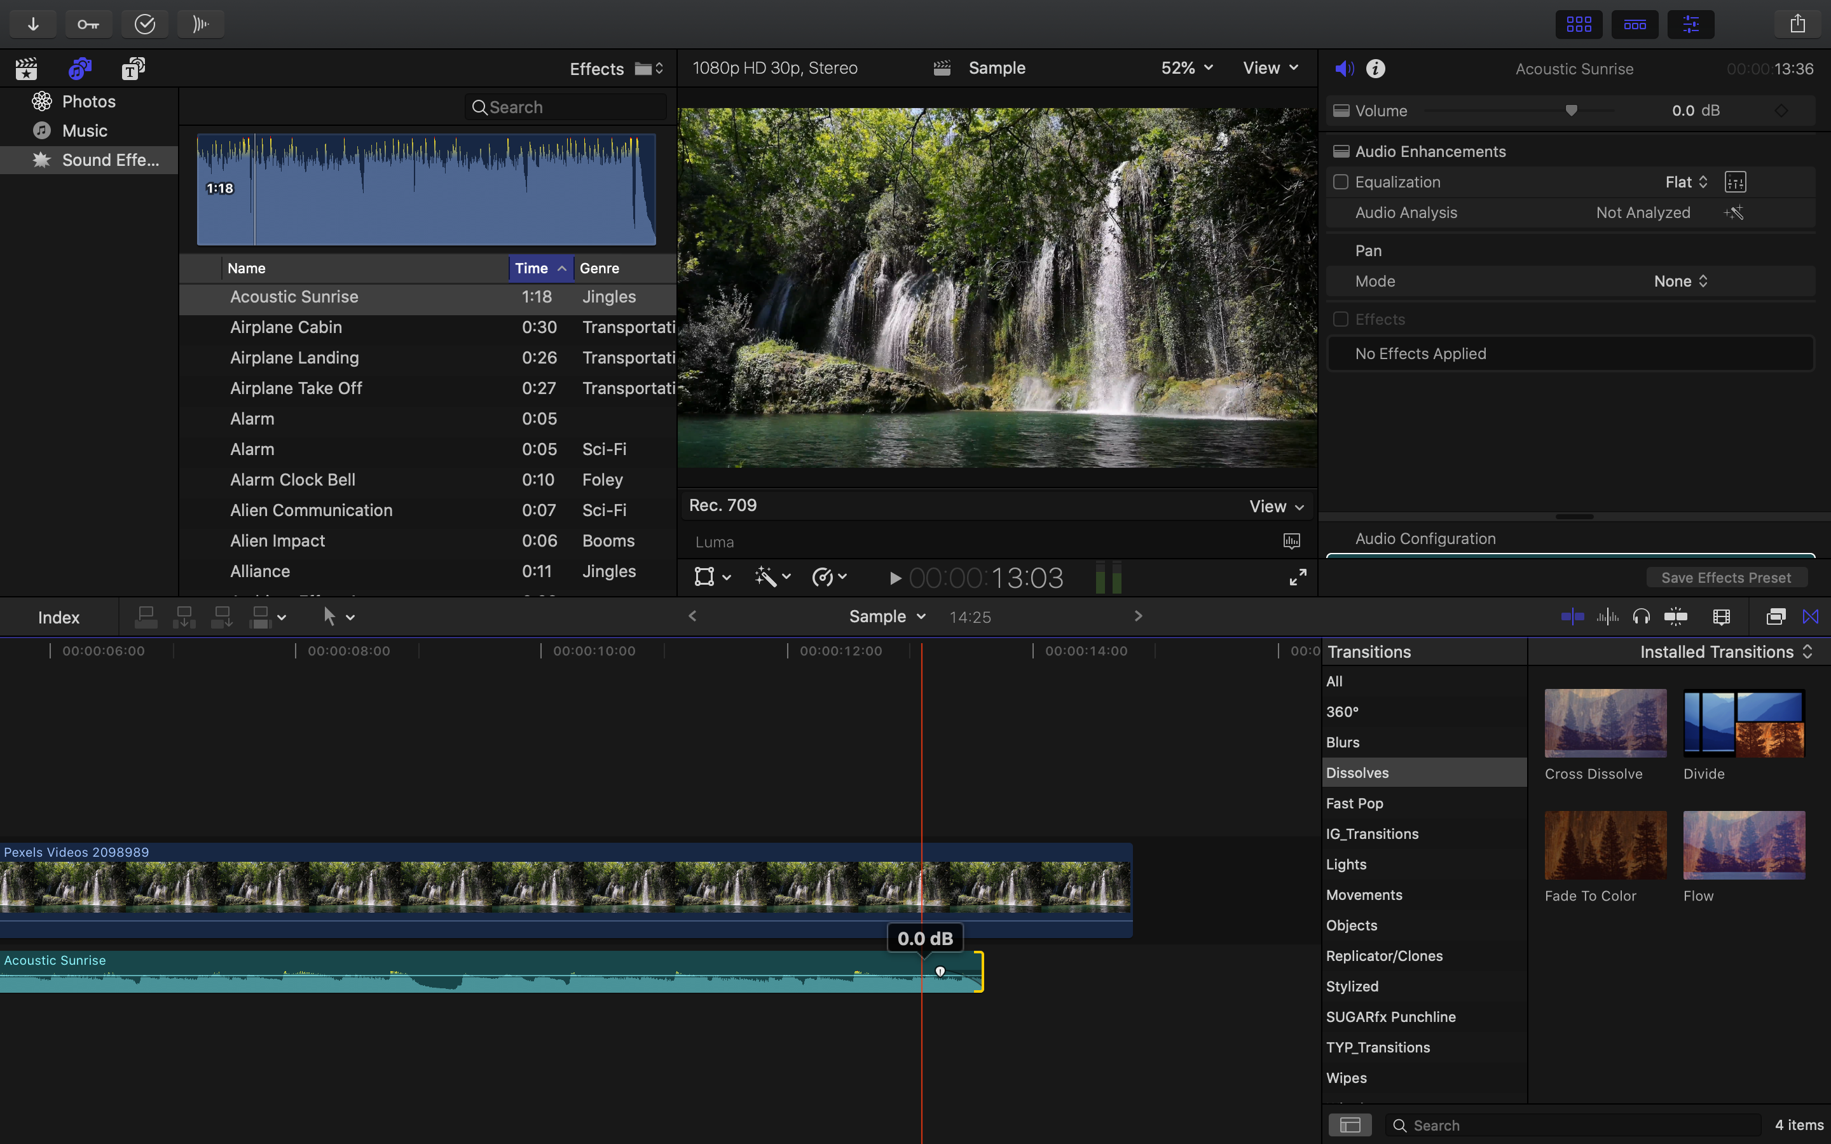Enable Solo with the headphones icon
The image size is (1831, 1144).
coord(1642,616)
